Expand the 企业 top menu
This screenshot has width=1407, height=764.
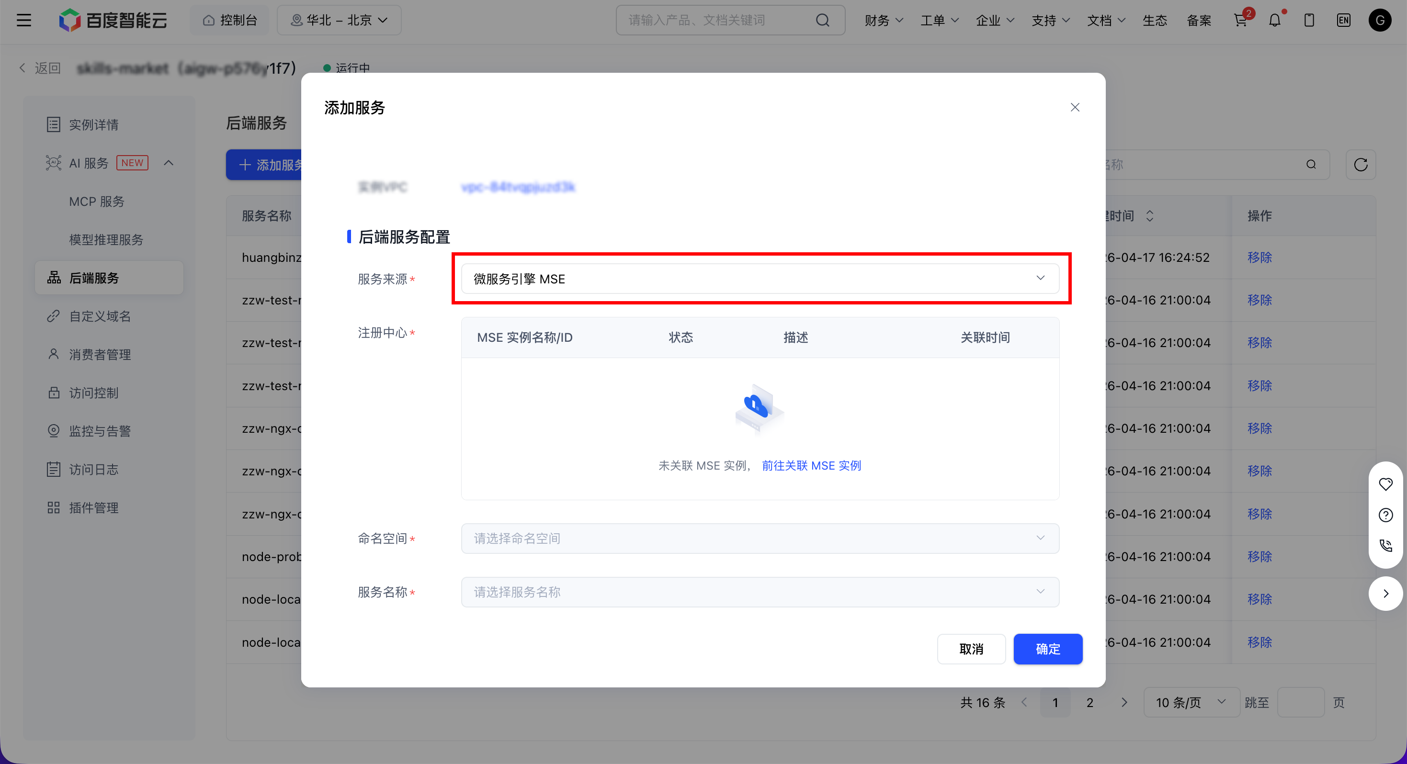tap(995, 20)
